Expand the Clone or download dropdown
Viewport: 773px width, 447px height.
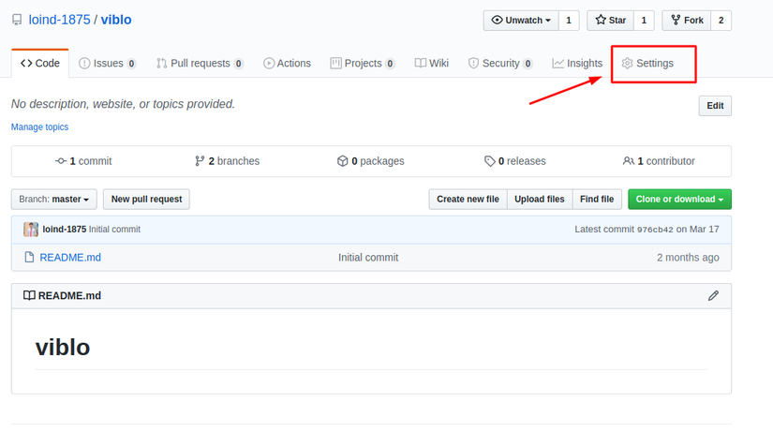680,199
